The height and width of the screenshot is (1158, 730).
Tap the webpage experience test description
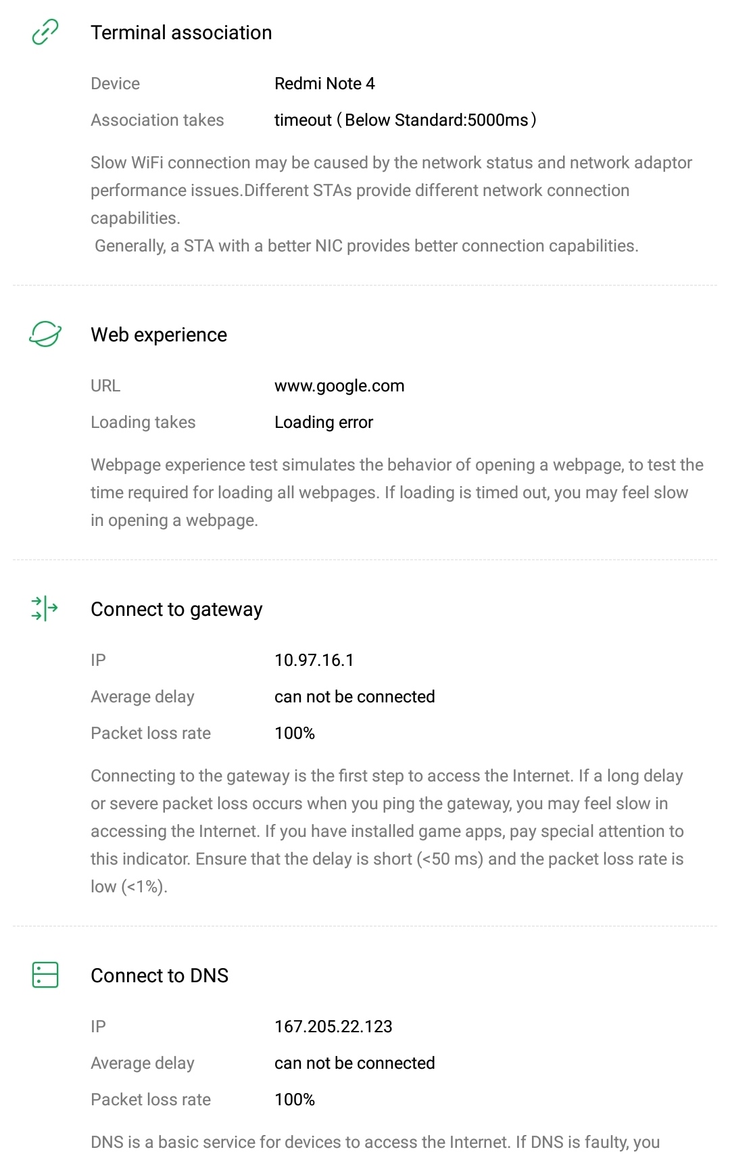click(x=397, y=493)
